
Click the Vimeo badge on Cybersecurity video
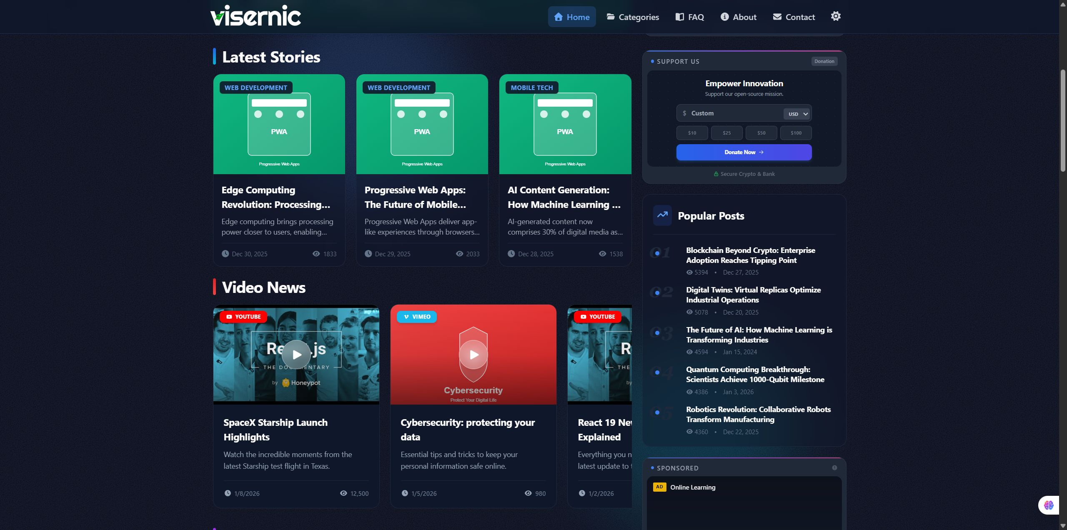417,317
